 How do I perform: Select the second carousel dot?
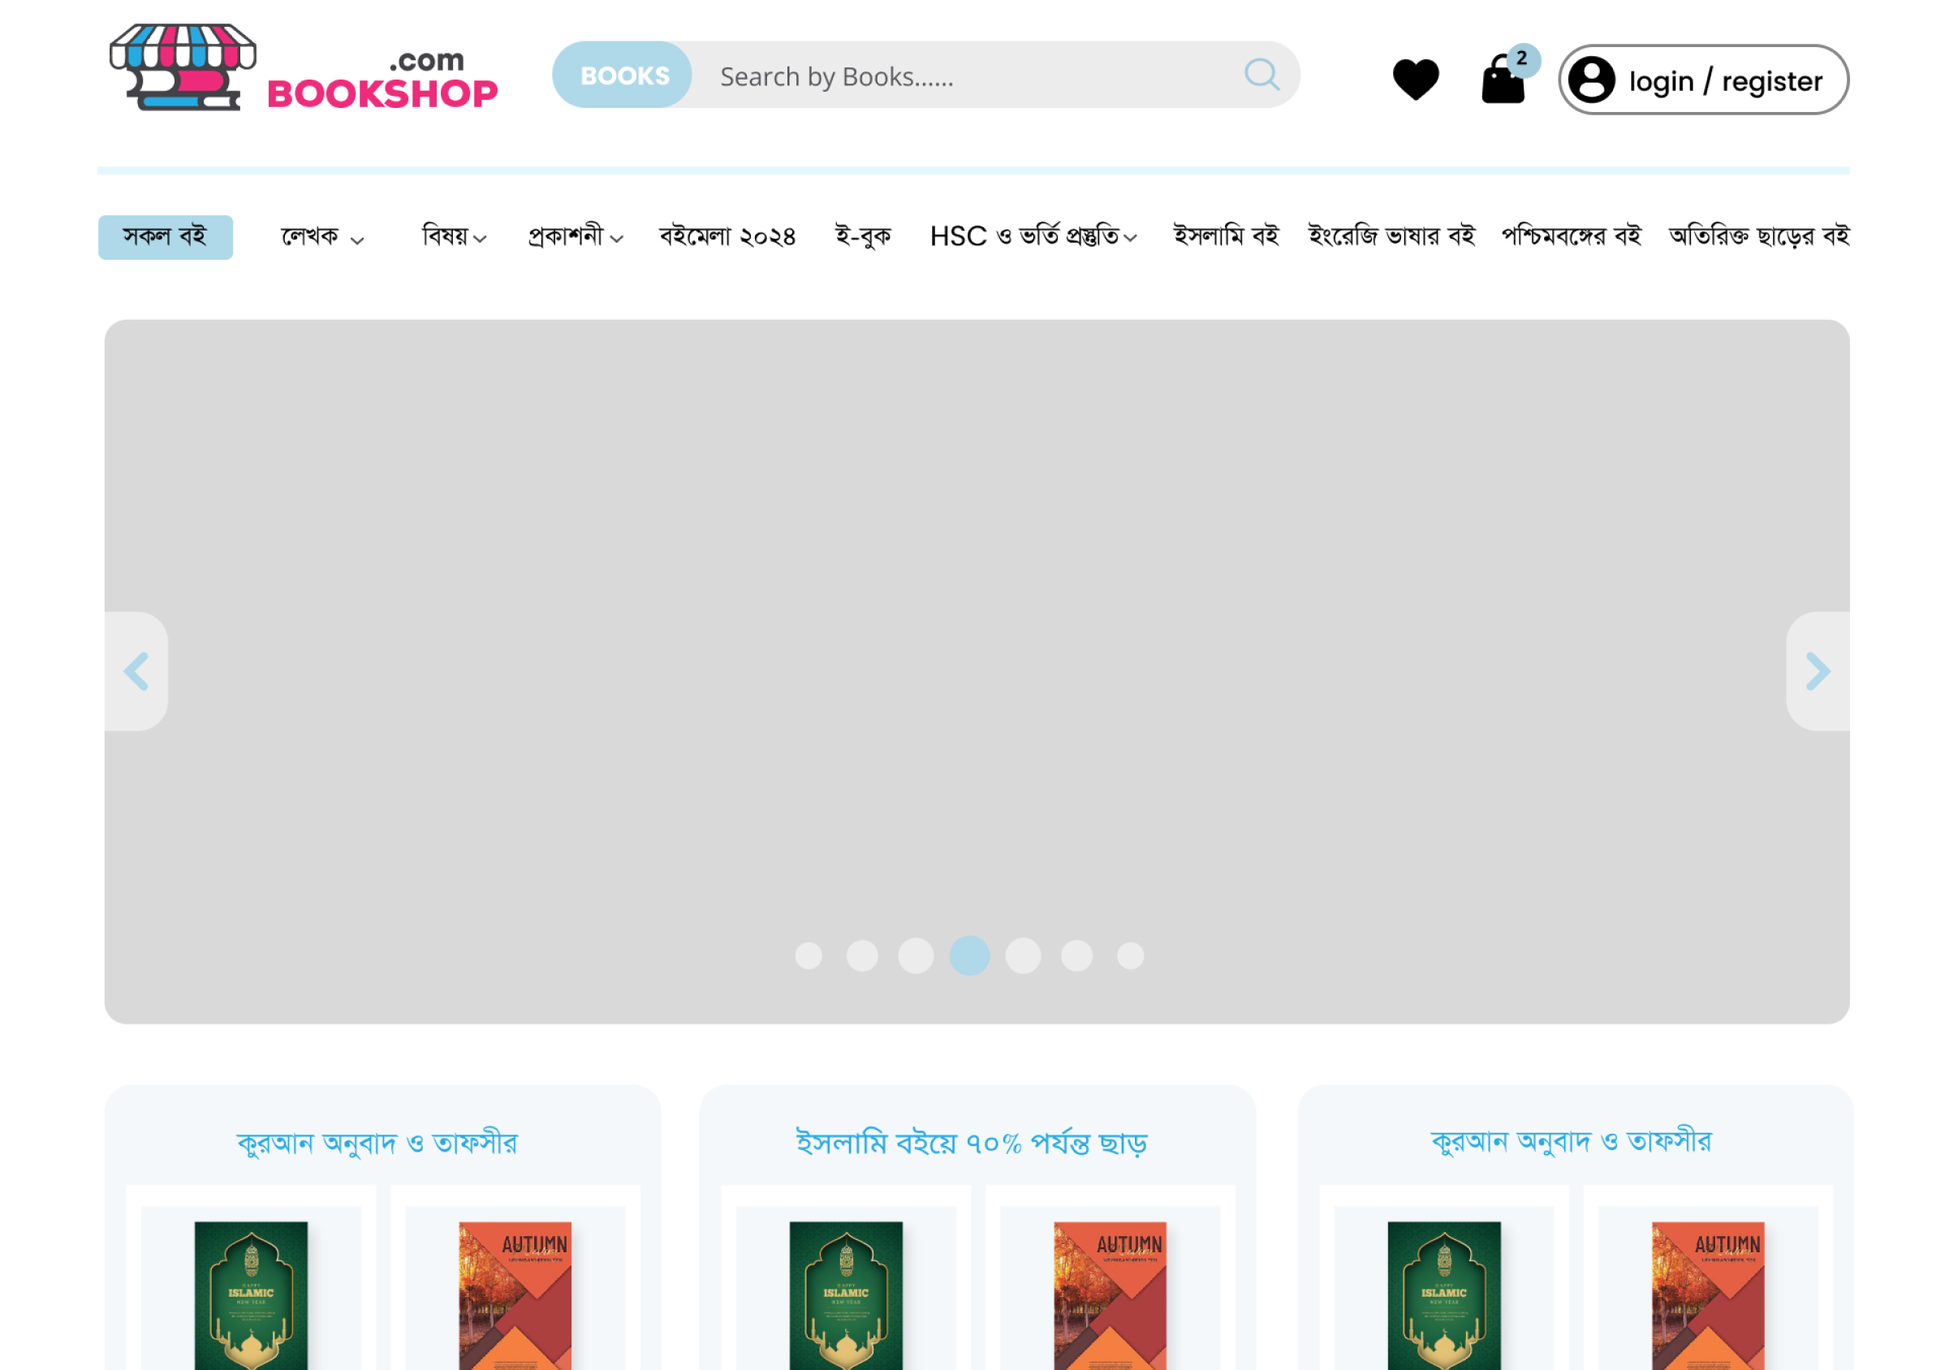[x=861, y=955]
